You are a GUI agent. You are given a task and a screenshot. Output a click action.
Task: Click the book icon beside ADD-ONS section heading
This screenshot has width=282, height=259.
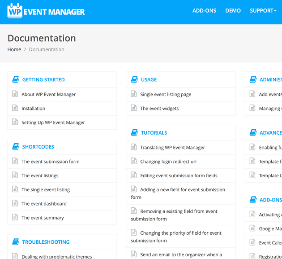[x=253, y=199]
